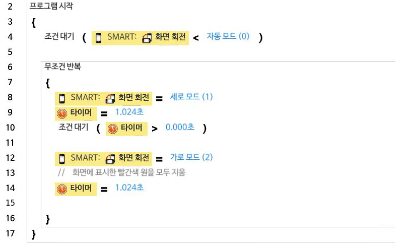Viewport: 402px width, 247px height.
Task: Click line number 16 in the gutter
Action: click(11, 218)
